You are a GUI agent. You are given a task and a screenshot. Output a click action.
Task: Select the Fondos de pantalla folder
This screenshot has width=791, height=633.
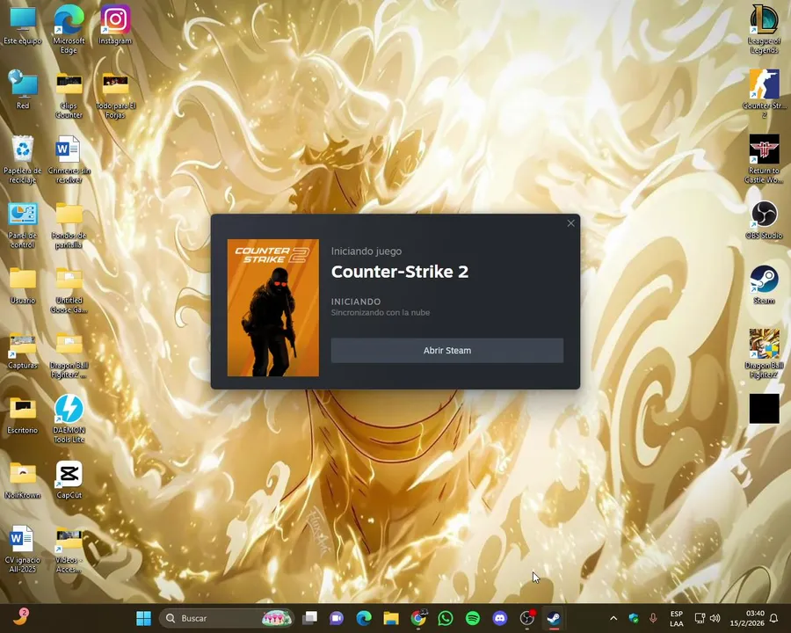pyautogui.click(x=69, y=225)
